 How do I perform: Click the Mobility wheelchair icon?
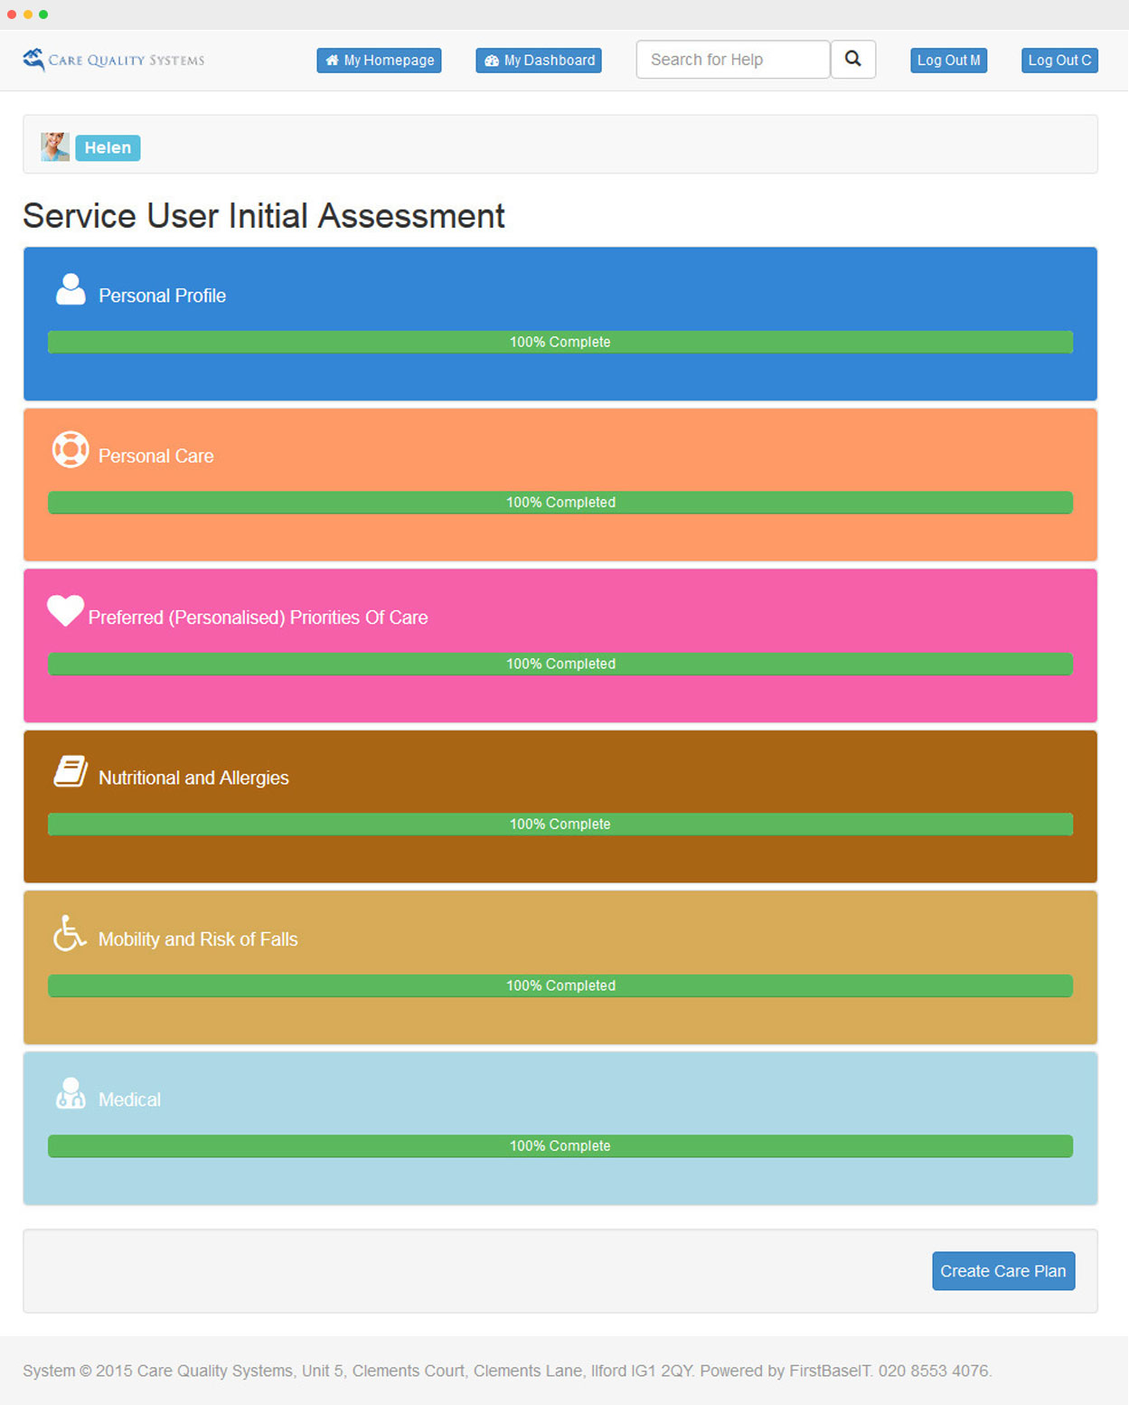[70, 933]
